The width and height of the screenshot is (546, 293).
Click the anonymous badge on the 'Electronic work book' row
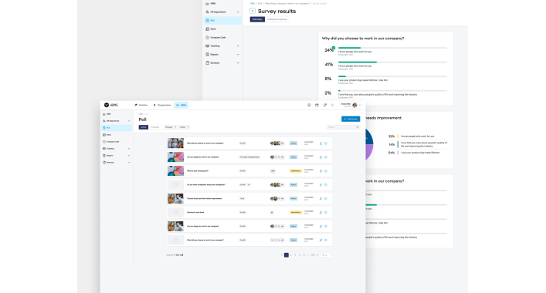pos(296,212)
